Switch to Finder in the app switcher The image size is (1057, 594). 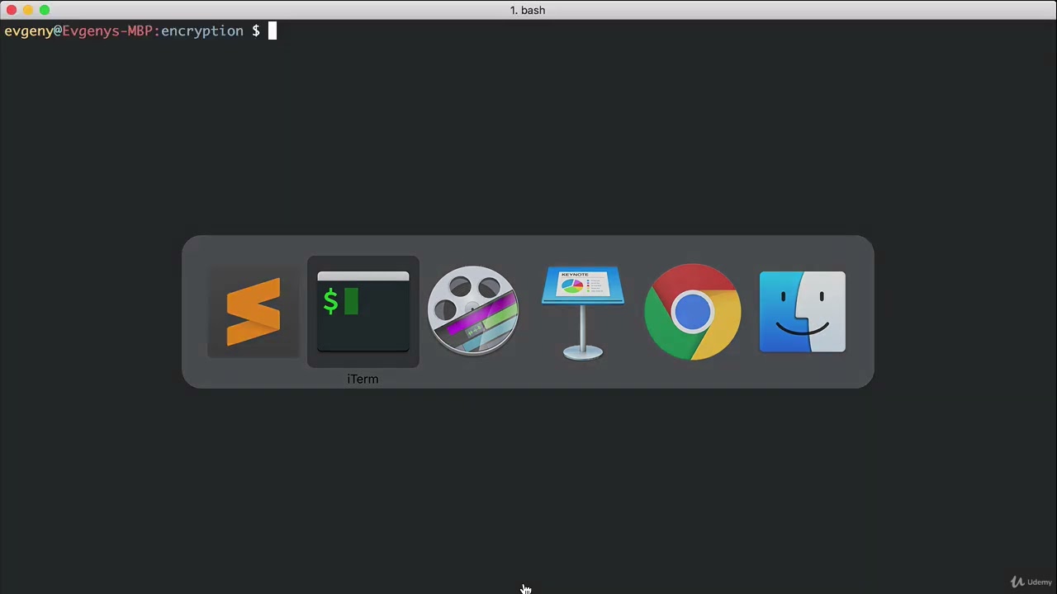click(803, 312)
